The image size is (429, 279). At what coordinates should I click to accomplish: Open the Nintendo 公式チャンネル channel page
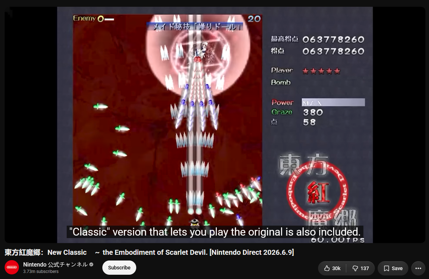coord(55,264)
